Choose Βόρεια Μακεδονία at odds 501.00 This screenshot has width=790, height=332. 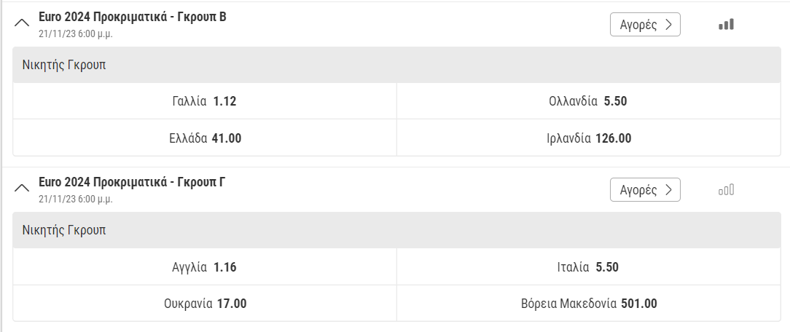(x=588, y=304)
